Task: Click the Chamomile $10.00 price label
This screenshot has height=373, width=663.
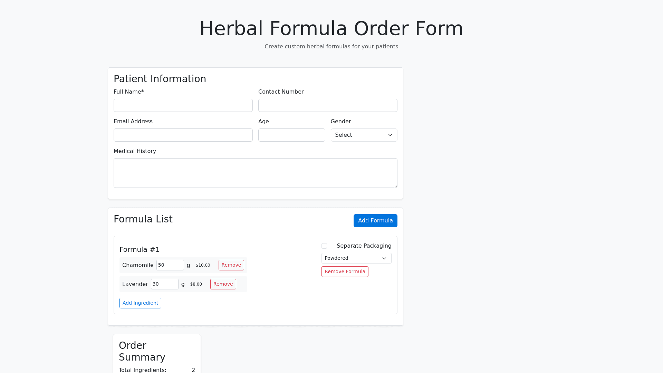Action: pos(203,265)
